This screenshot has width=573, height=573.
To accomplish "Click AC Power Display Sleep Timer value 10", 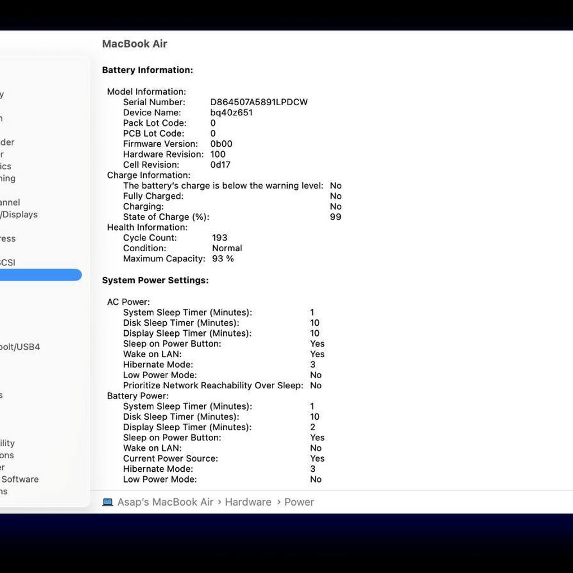I will 314,334.
